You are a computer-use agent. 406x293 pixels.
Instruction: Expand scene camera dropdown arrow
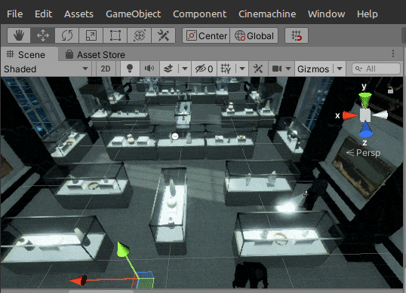288,69
